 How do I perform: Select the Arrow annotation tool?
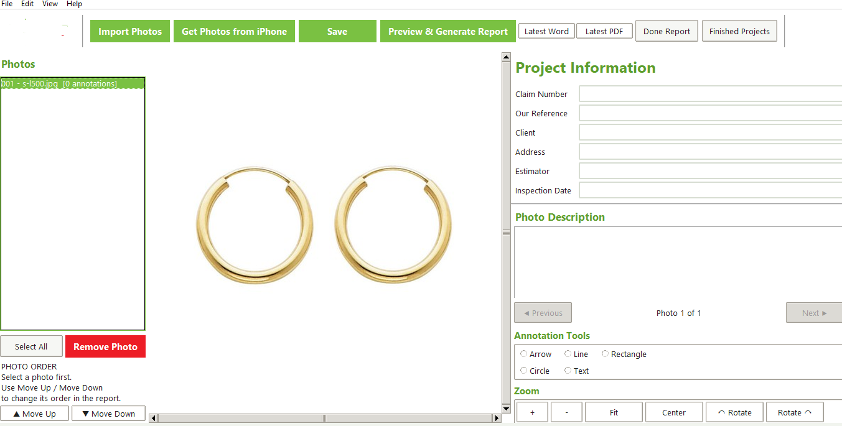click(x=536, y=354)
